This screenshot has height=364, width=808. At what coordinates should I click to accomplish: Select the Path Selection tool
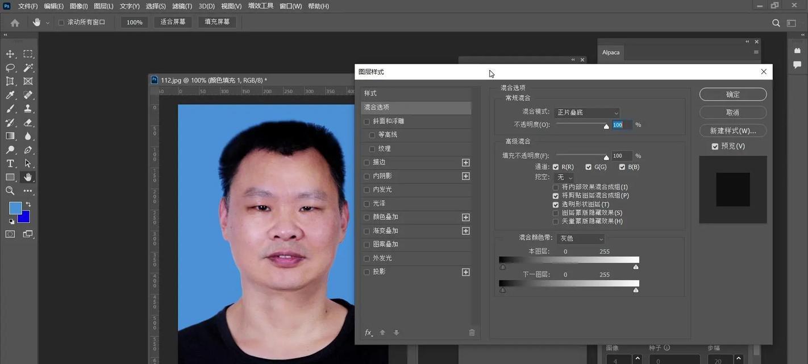tap(28, 164)
